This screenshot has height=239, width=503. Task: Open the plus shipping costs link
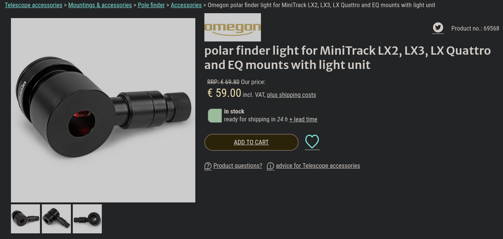[x=291, y=95]
